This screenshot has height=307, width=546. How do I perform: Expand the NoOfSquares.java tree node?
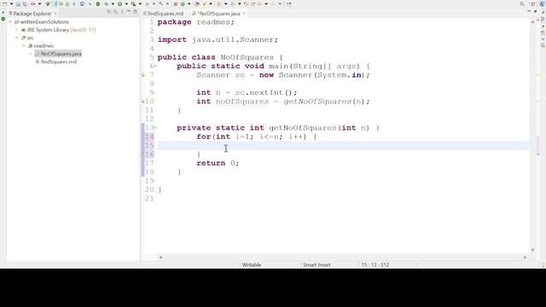pos(31,54)
